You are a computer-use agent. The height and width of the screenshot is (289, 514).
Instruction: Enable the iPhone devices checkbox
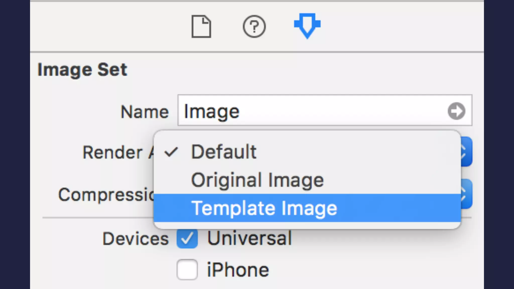[187, 270]
